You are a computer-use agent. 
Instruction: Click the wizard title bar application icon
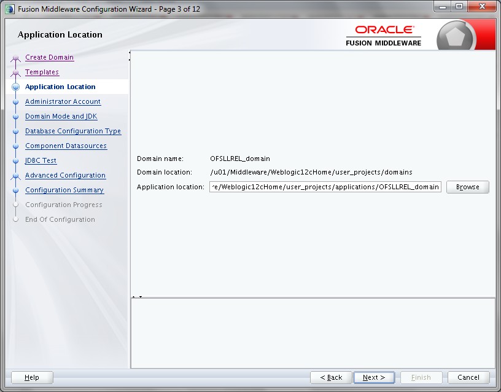point(10,9)
